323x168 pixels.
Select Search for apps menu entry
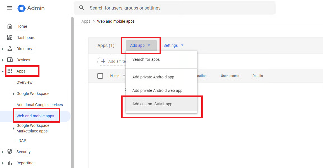146,59
